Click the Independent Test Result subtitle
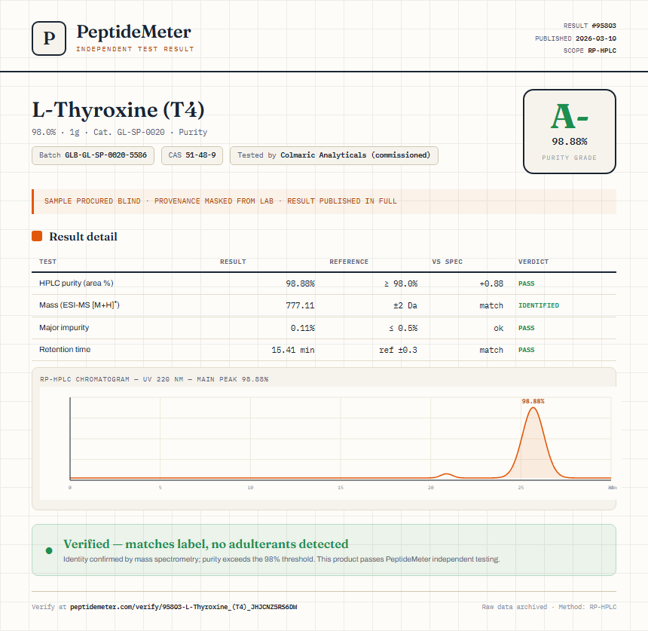 pyautogui.click(x=135, y=49)
